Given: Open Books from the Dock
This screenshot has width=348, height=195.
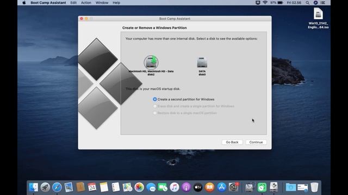Looking at the screenshot, I should (210, 187).
